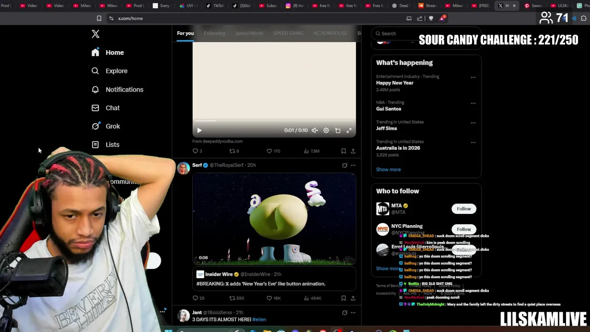This screenshot has width=590, height=332.
Task: Click the browser share icon
Action: coord(419,18)
